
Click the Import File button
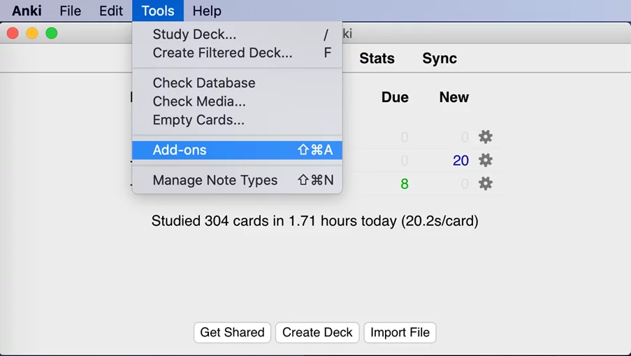click(x=400, y=332)
